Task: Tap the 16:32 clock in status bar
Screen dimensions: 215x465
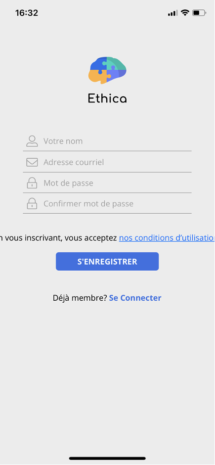Action: coord(27,13)
